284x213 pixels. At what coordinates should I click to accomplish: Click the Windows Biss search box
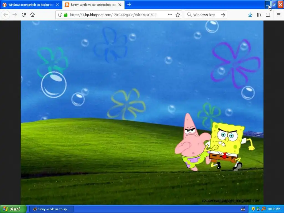point(206,15)
